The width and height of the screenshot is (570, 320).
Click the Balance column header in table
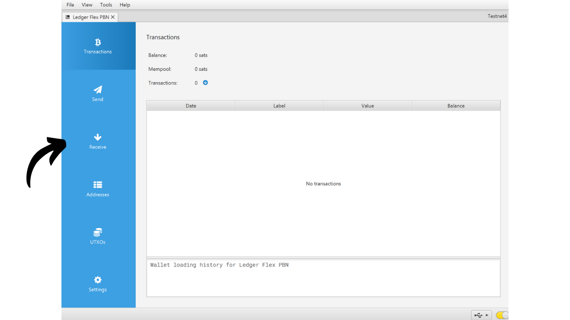[456, 106]
